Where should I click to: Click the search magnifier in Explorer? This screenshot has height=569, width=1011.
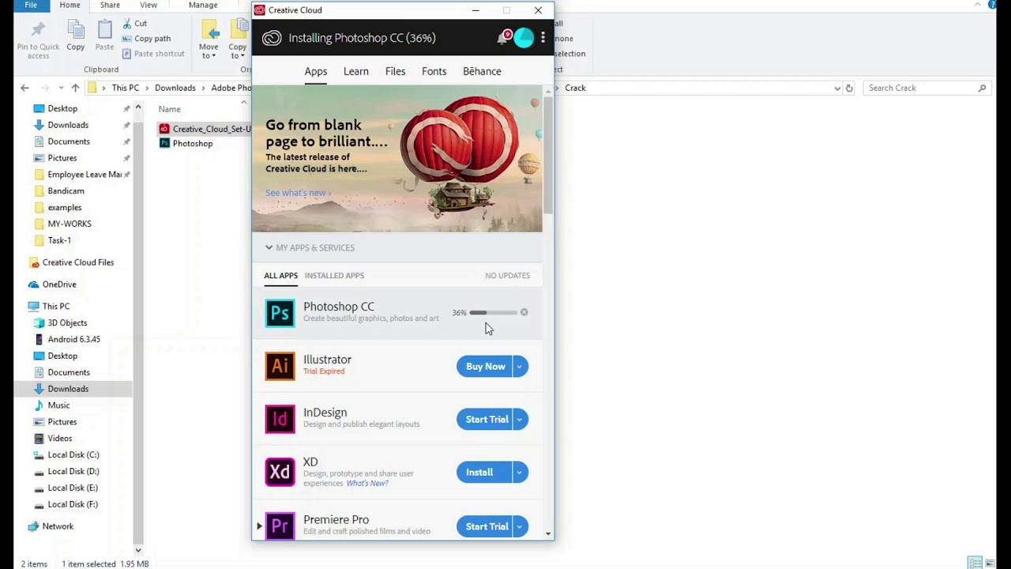coord(982,88)
